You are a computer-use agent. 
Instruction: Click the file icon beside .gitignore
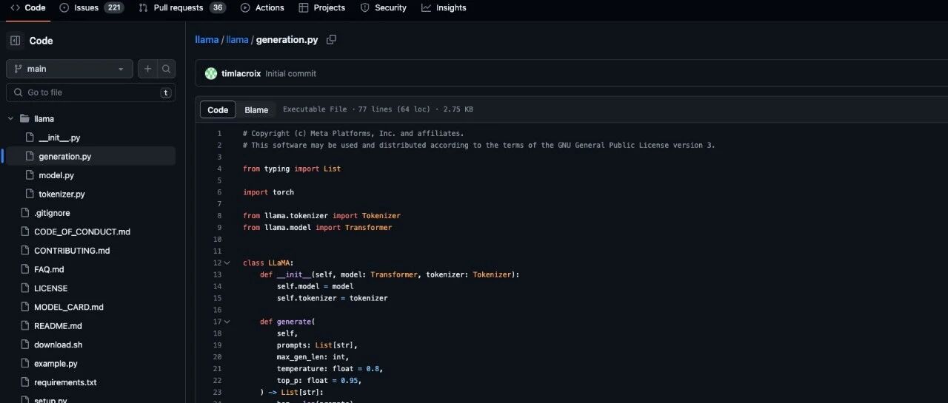pos(24,213)
